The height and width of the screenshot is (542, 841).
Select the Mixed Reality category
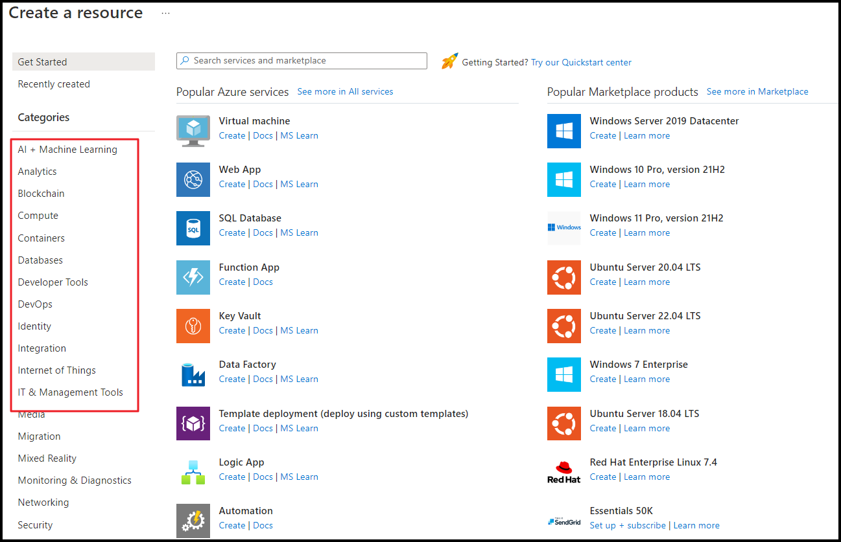47,458
